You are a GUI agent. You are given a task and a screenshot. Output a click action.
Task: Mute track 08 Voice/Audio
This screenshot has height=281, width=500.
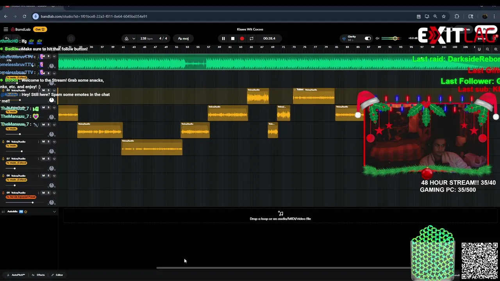tap(43, 176)
